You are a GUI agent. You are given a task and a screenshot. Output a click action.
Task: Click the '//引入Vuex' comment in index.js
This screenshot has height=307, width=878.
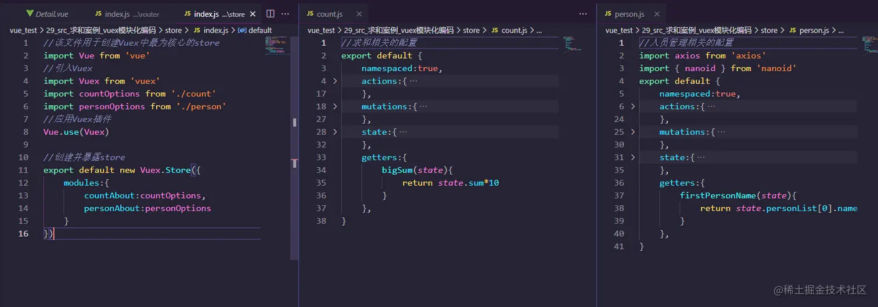(68, 68)
